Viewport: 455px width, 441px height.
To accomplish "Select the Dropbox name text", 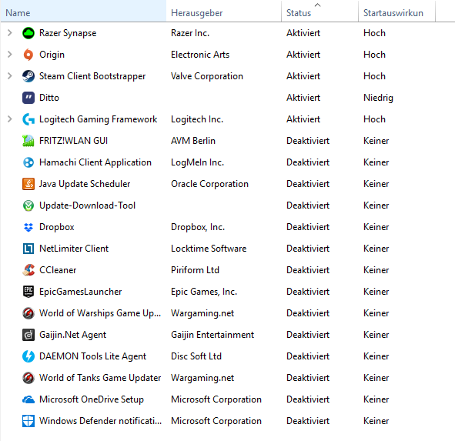I will (57, 227).
